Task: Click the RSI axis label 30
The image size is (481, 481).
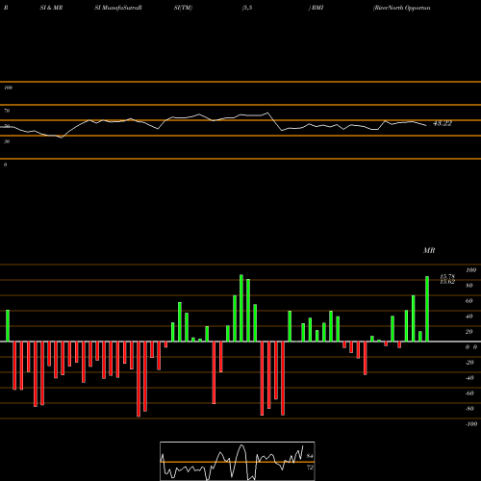Action: tap(7, 141)
